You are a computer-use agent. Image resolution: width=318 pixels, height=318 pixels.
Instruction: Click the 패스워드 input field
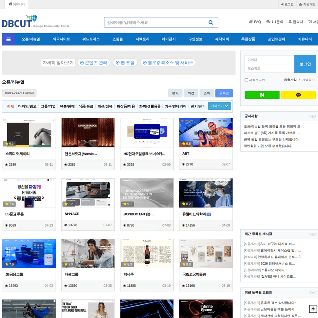[x=269, y=69]
